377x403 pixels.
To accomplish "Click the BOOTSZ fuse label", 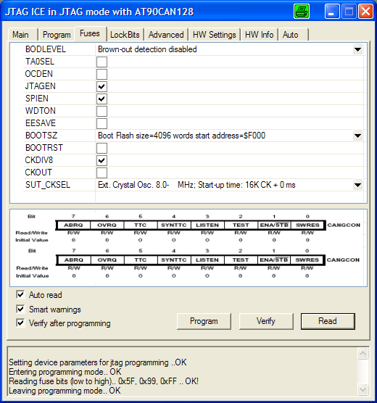I will click(41, 136).
